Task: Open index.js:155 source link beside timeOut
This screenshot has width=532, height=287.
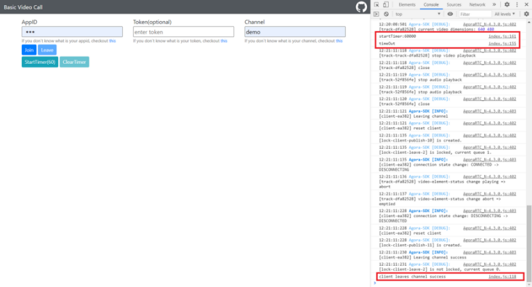Action: coord(502,44)
